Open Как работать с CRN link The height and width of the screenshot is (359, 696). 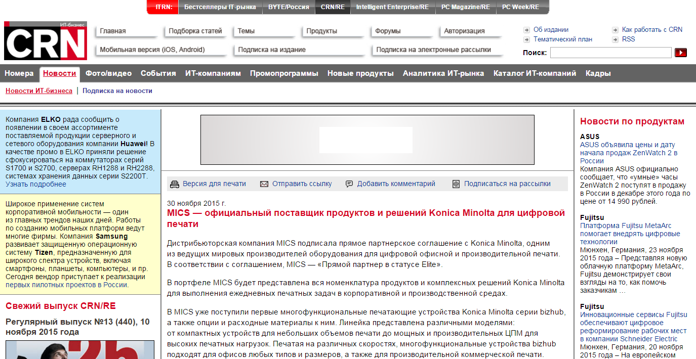coord(652,30)
